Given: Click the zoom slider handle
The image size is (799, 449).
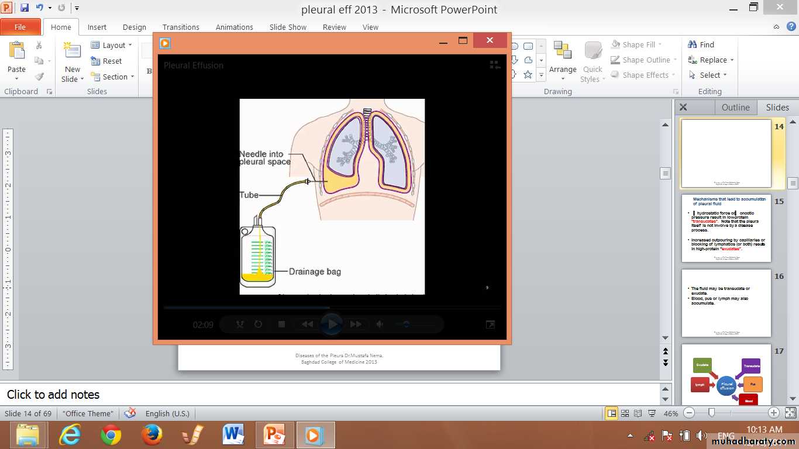Looking at the screenshot, I should click(x=711, y=413).
